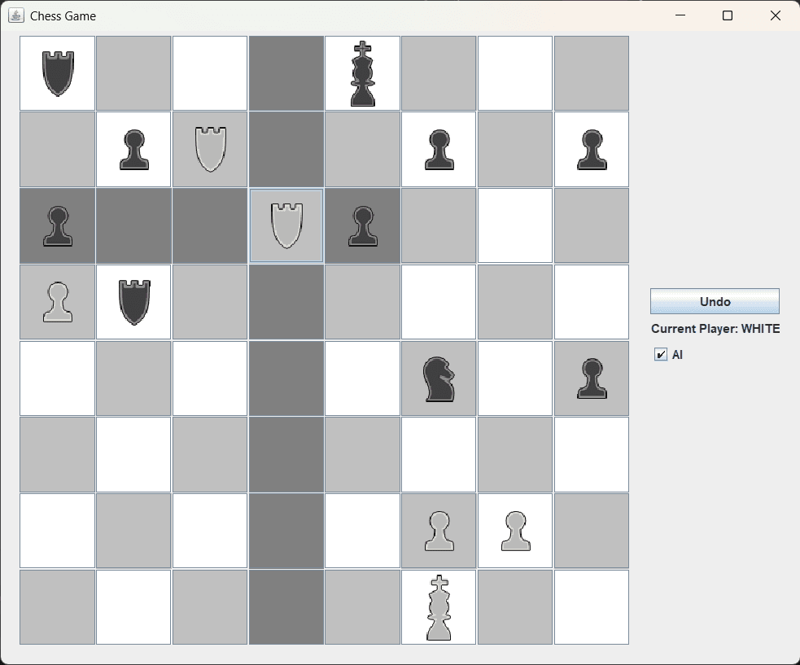
Task: Select the black king piece
Action: [x=363, y=73]
